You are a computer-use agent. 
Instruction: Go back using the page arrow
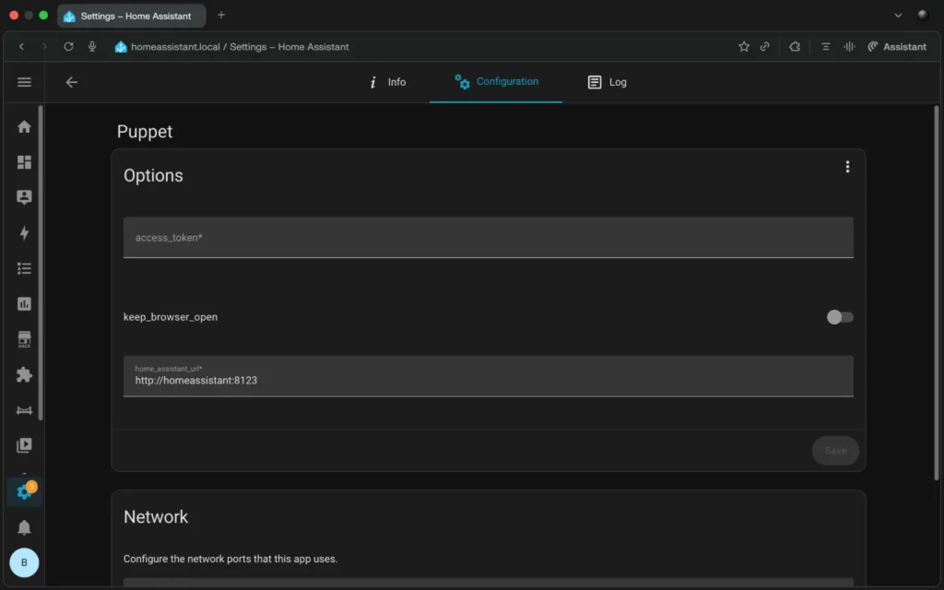pyautogui.click(x=72, y=82)
